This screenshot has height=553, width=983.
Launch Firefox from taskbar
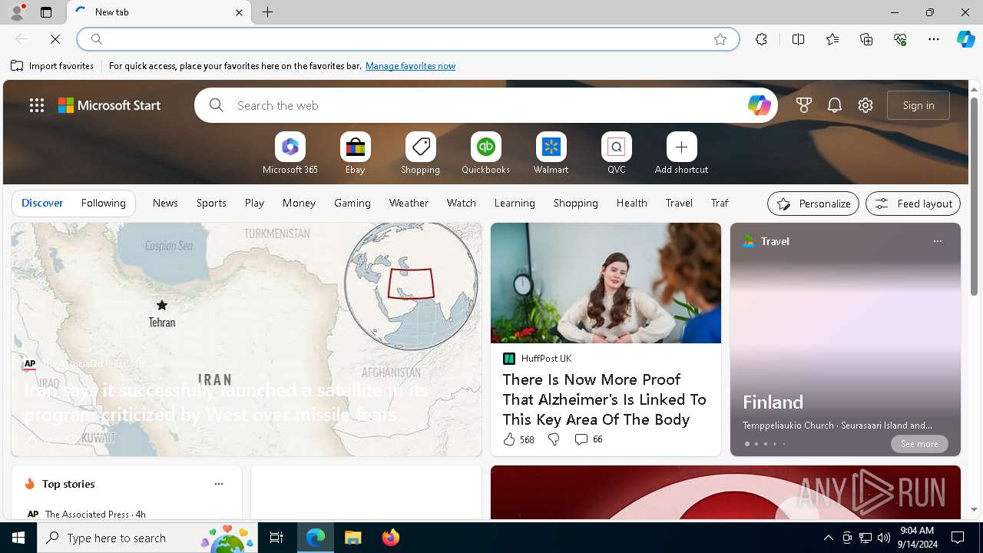(391, 538)
